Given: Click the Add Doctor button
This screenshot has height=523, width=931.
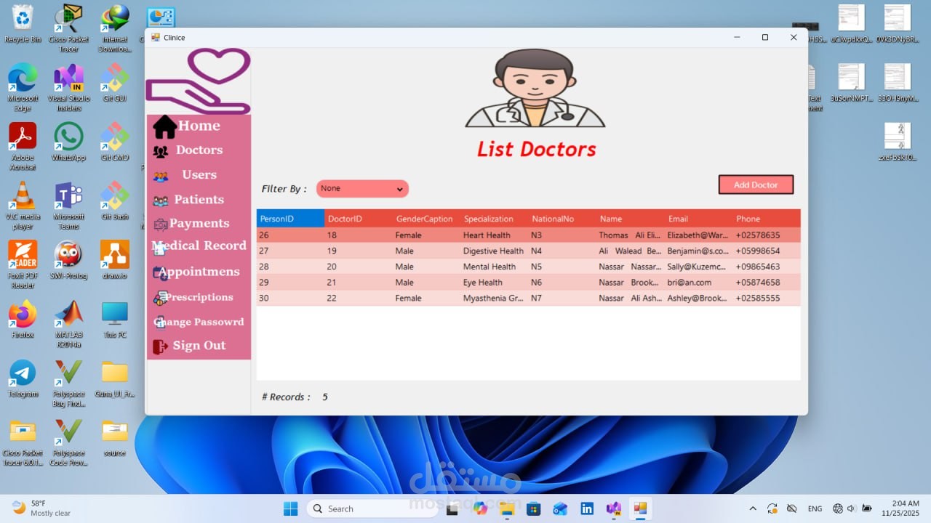Looking at the screenshot, I should coord(756,185).
